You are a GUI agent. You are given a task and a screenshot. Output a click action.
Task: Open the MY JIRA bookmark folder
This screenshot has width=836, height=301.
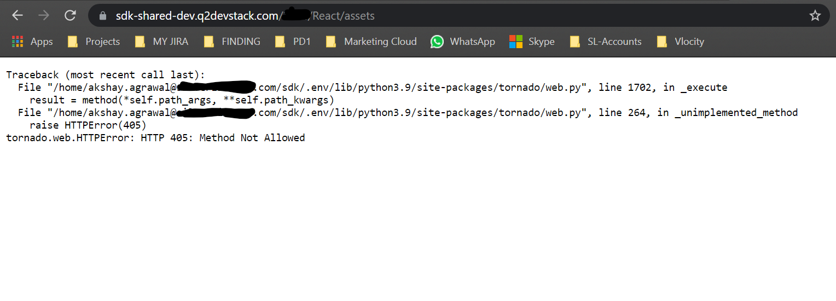tap(161, 42)
